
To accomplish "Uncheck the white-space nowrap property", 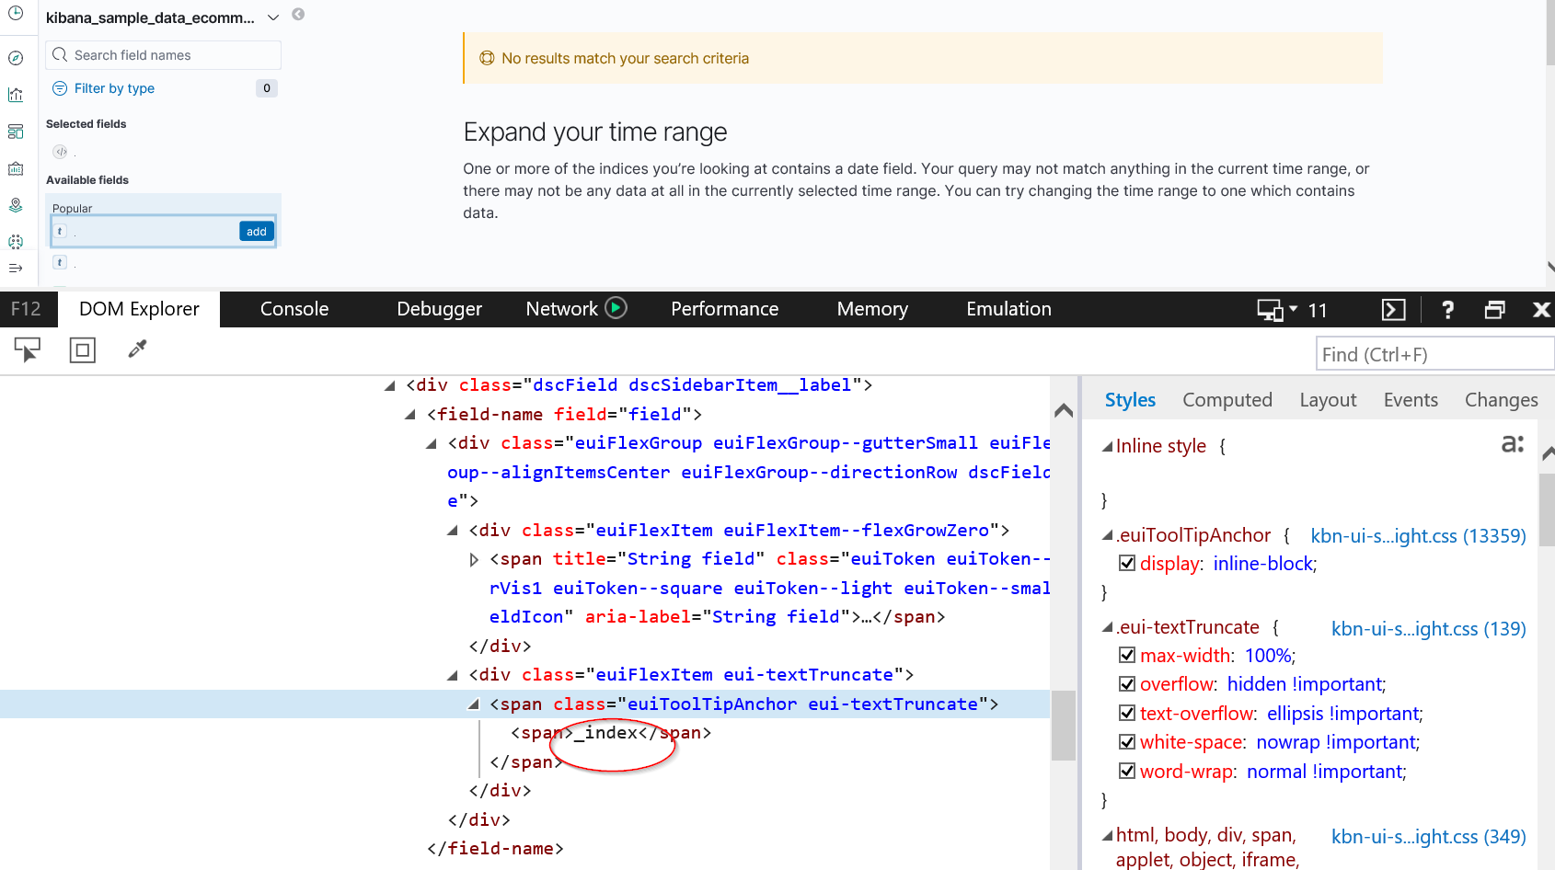I will click(x=1127, y=741).
